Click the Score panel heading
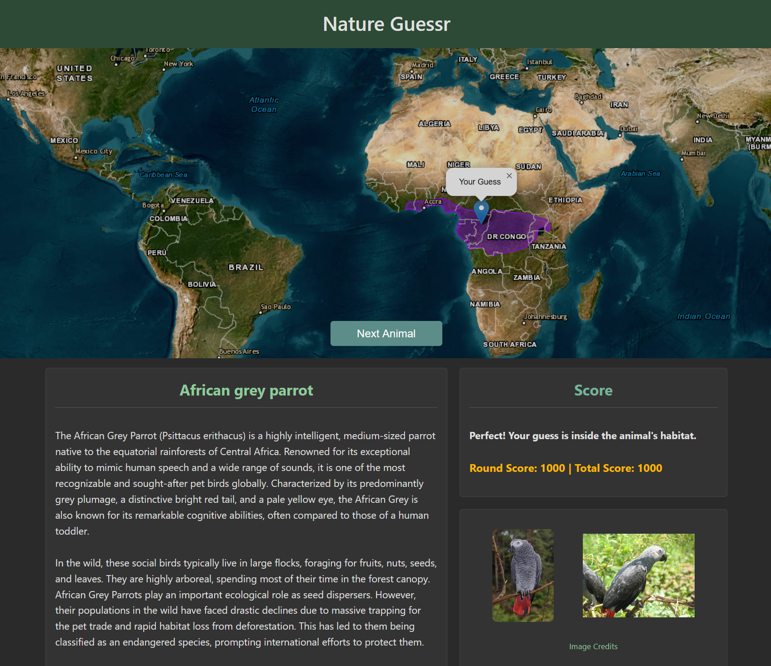Viewport: 771px width, 666px height. (x=593, y=390)
